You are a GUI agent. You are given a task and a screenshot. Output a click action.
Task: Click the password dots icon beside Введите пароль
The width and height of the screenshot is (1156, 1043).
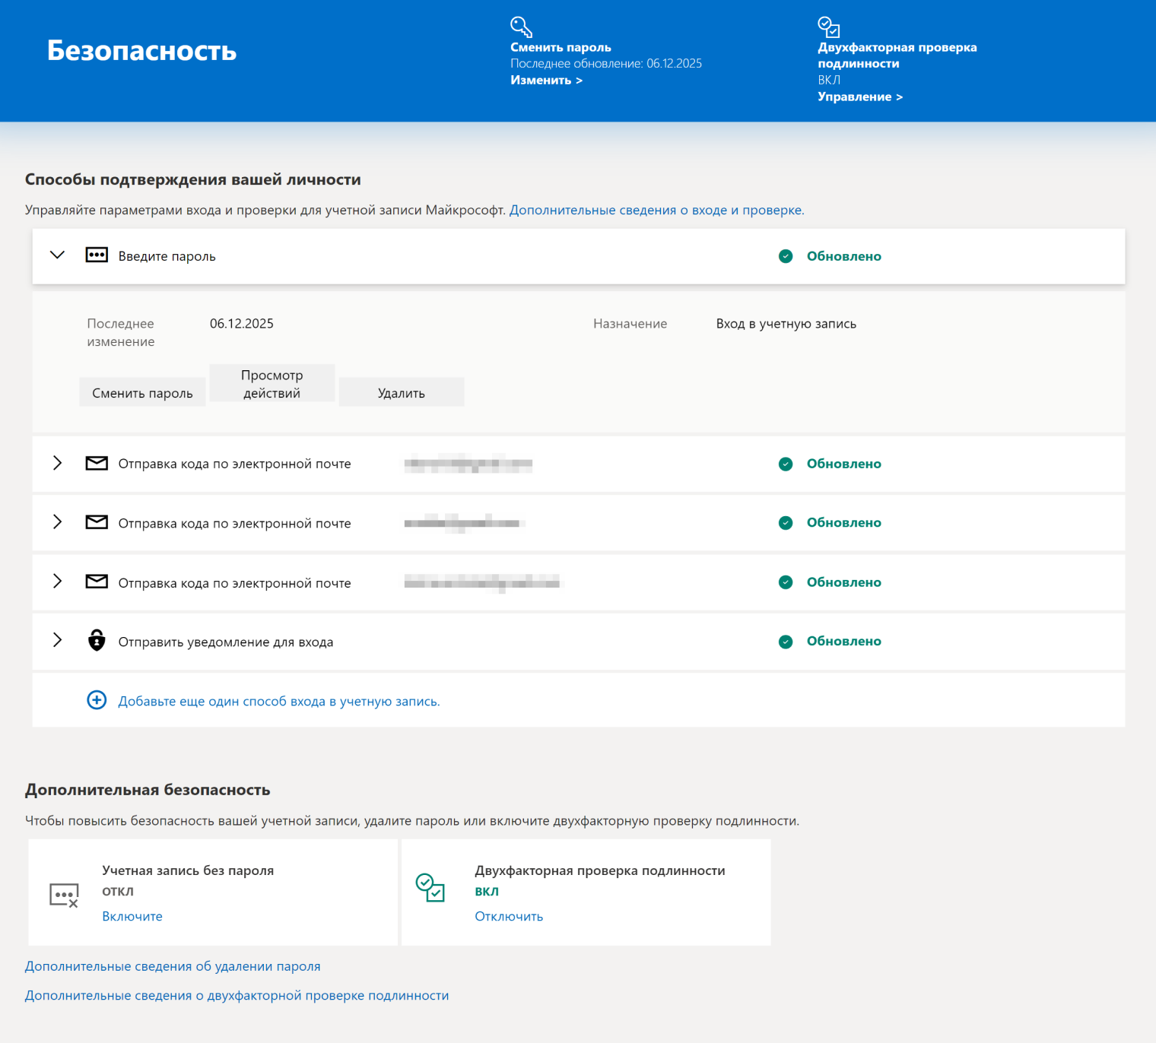tap(97, 255)
